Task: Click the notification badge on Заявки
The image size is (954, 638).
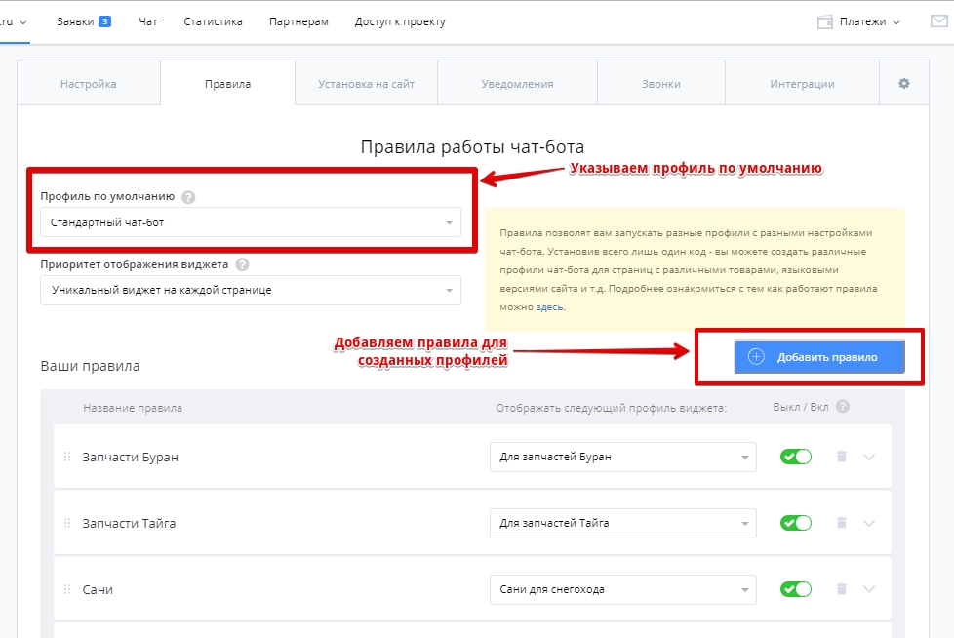Action: (104, 21)
